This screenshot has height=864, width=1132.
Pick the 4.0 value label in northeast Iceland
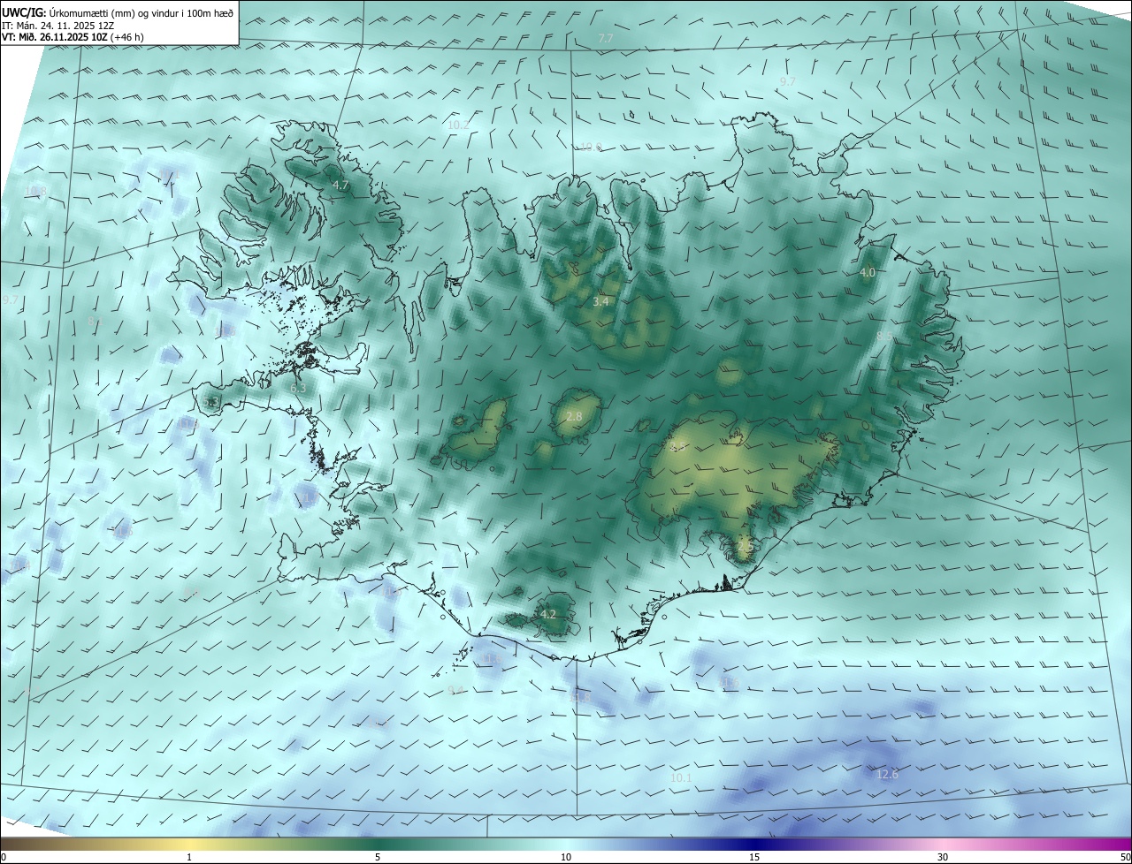pos(868,272)
